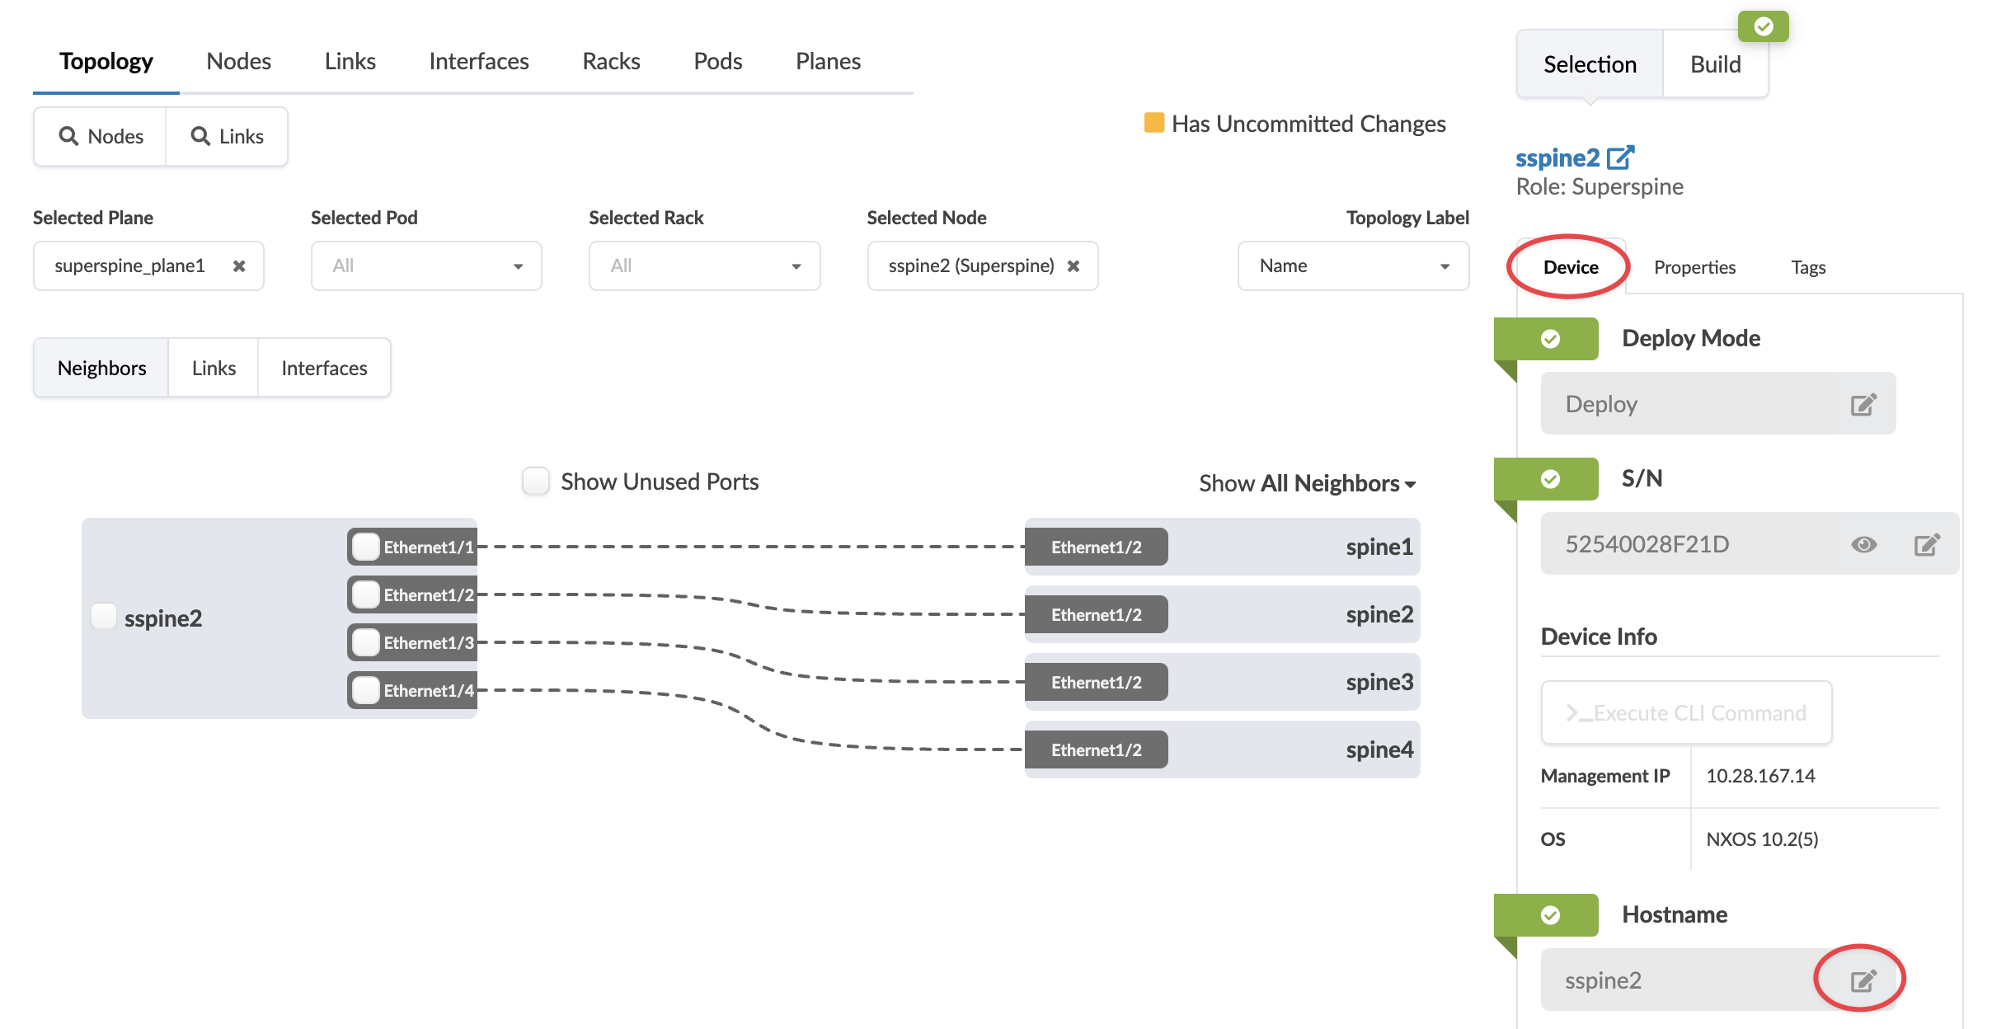Open sspine2 external link icon
This screenshot has height=1029, width=1992.
click(1620, 157)
